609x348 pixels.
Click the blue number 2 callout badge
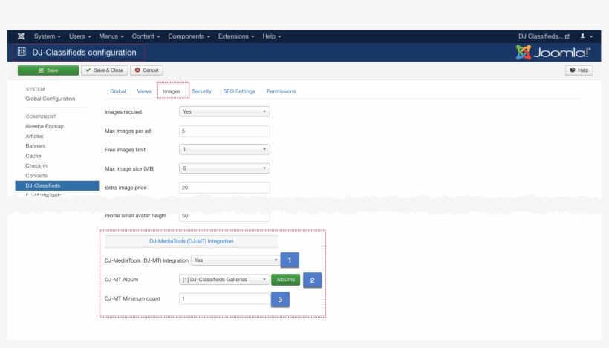click(x=313, y=280)
